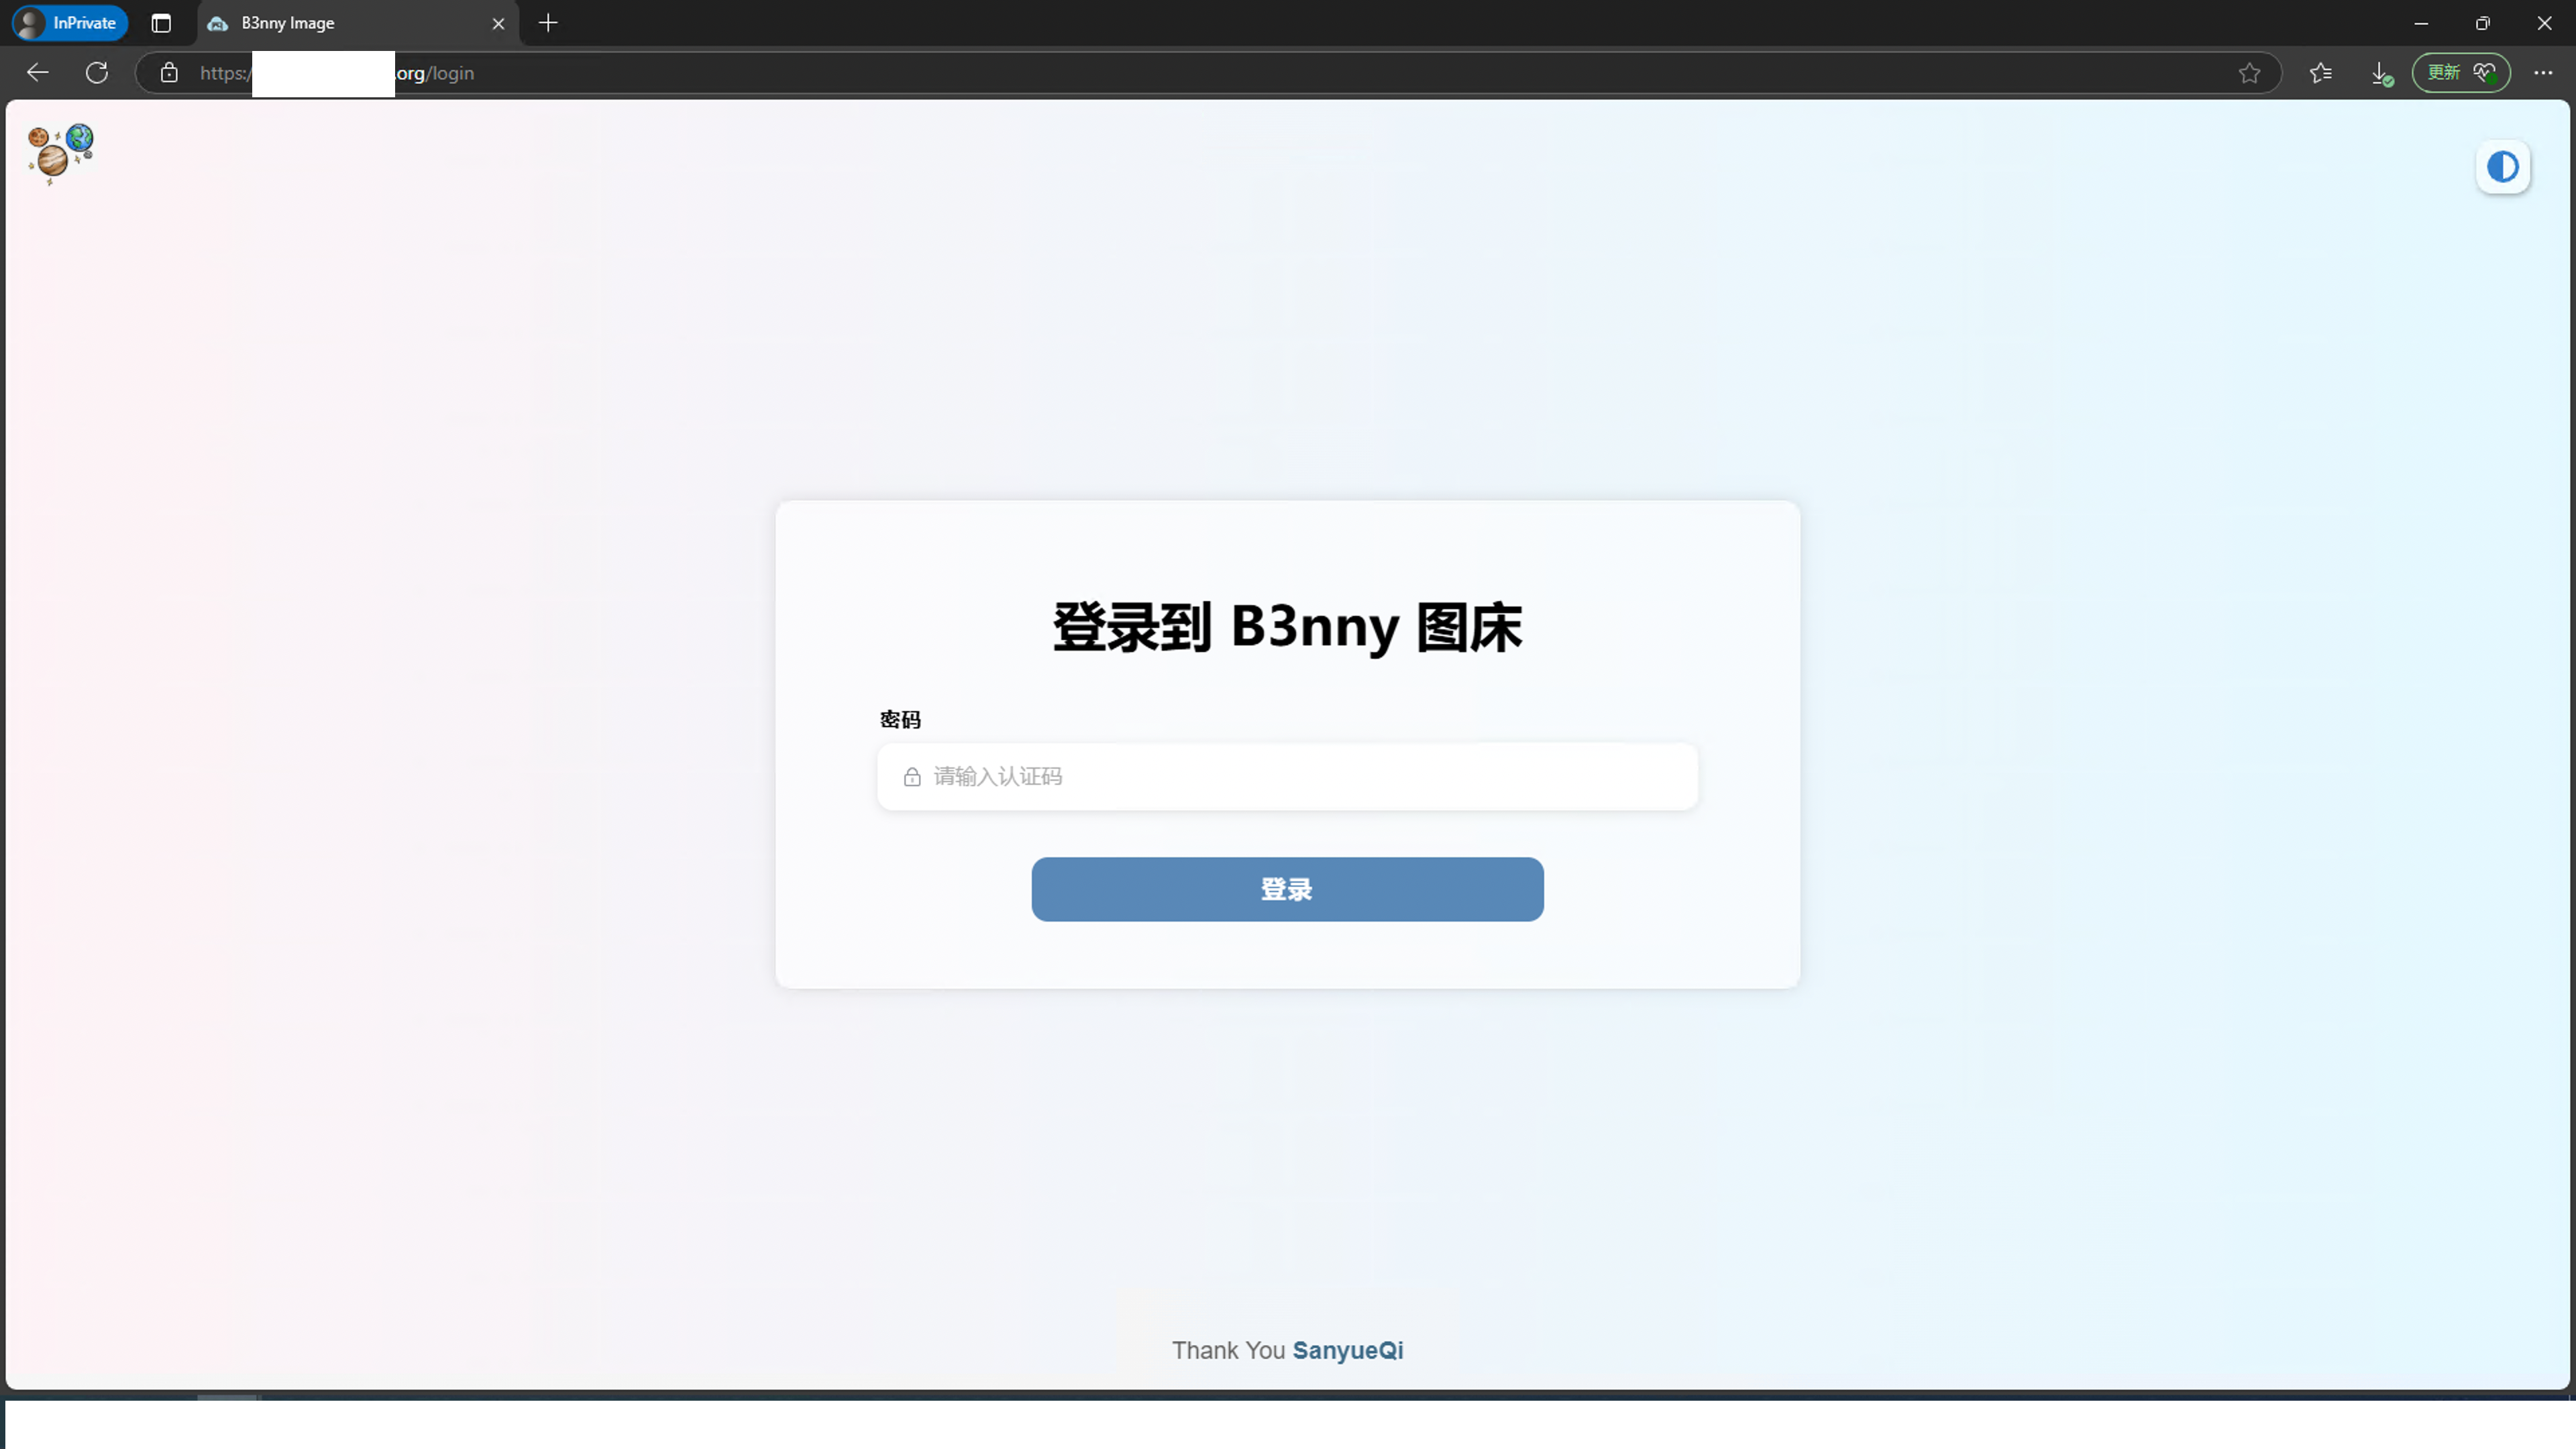Open a new browser tab

click(547, 23)
